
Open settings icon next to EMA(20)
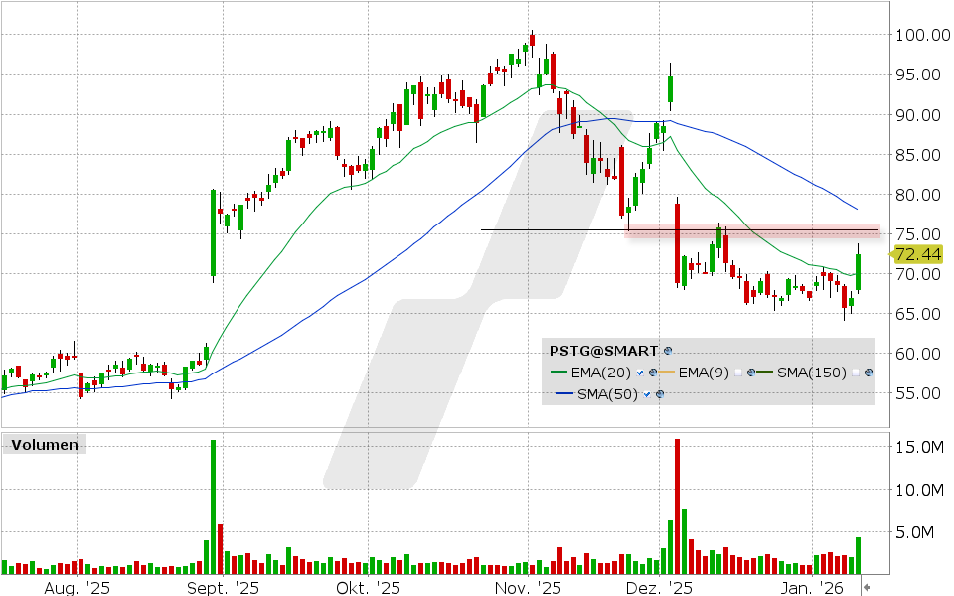[x=653, y=372]
